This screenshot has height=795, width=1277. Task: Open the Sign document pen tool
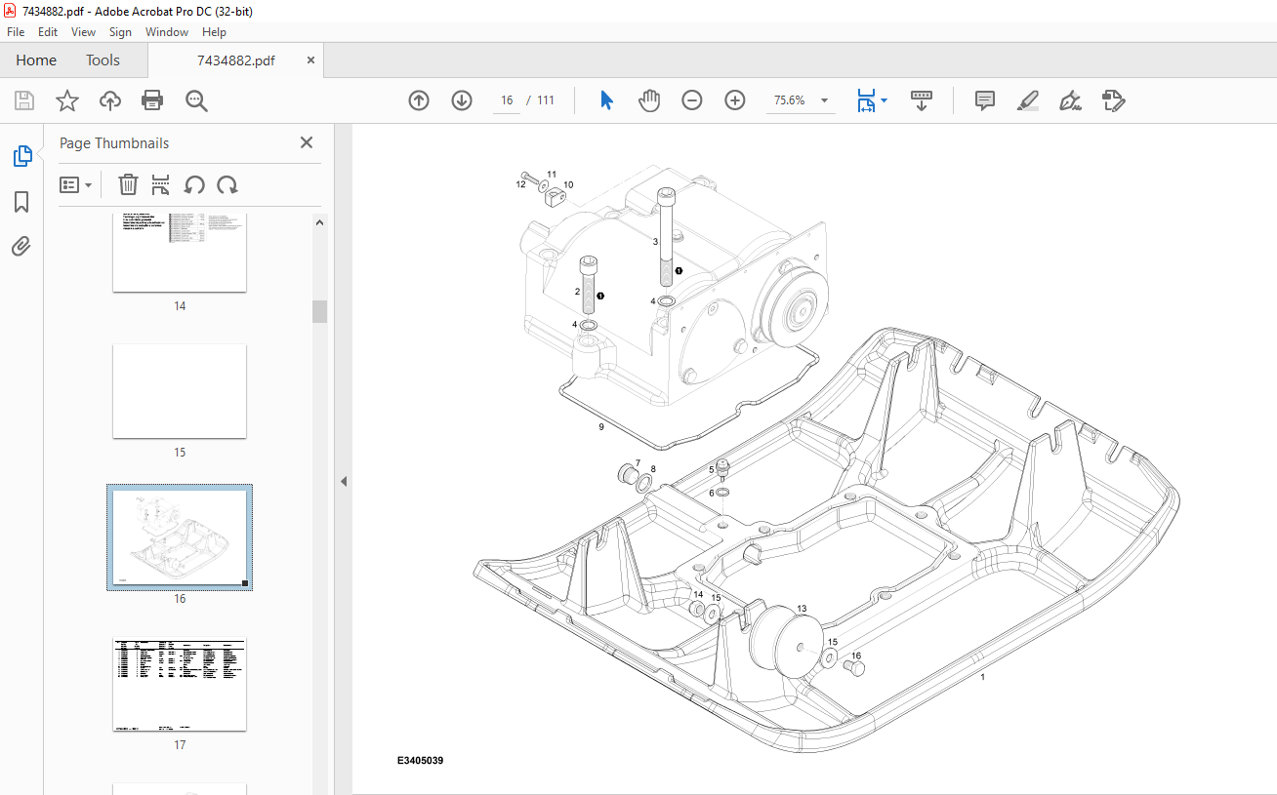1070,100
